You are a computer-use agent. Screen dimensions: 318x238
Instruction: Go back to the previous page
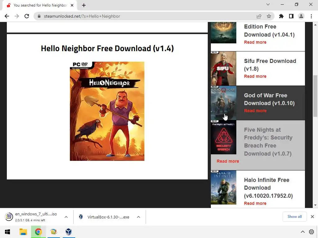point(7,16)
